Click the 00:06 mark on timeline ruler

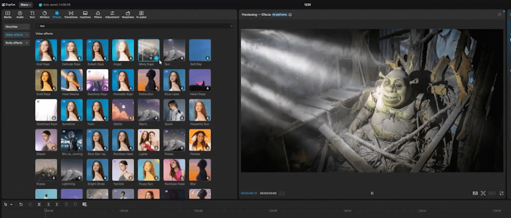pyautogui.click(x=198, y=211)
